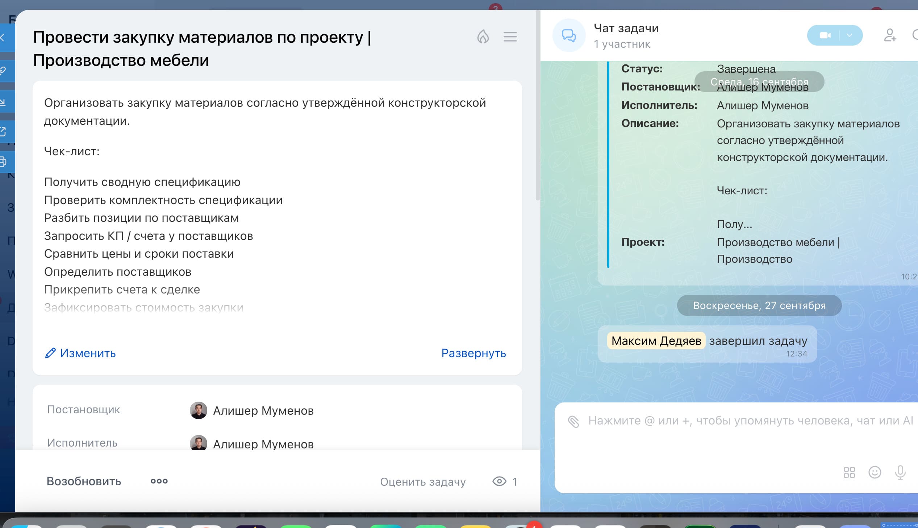Click the Изменить edit link
This screenshot has width=918, height=528.
coord(80,353)
